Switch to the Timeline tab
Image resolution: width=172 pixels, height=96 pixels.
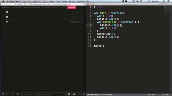46,8
